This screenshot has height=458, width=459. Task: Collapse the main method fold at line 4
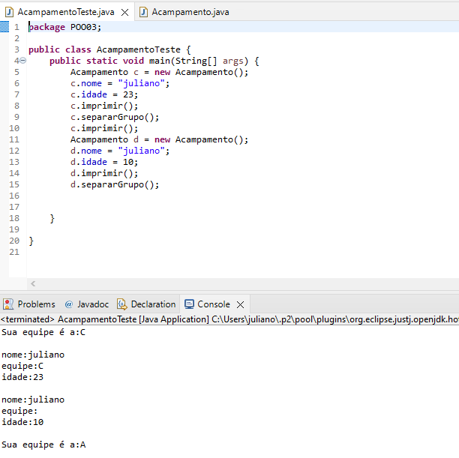coord(23,61)
